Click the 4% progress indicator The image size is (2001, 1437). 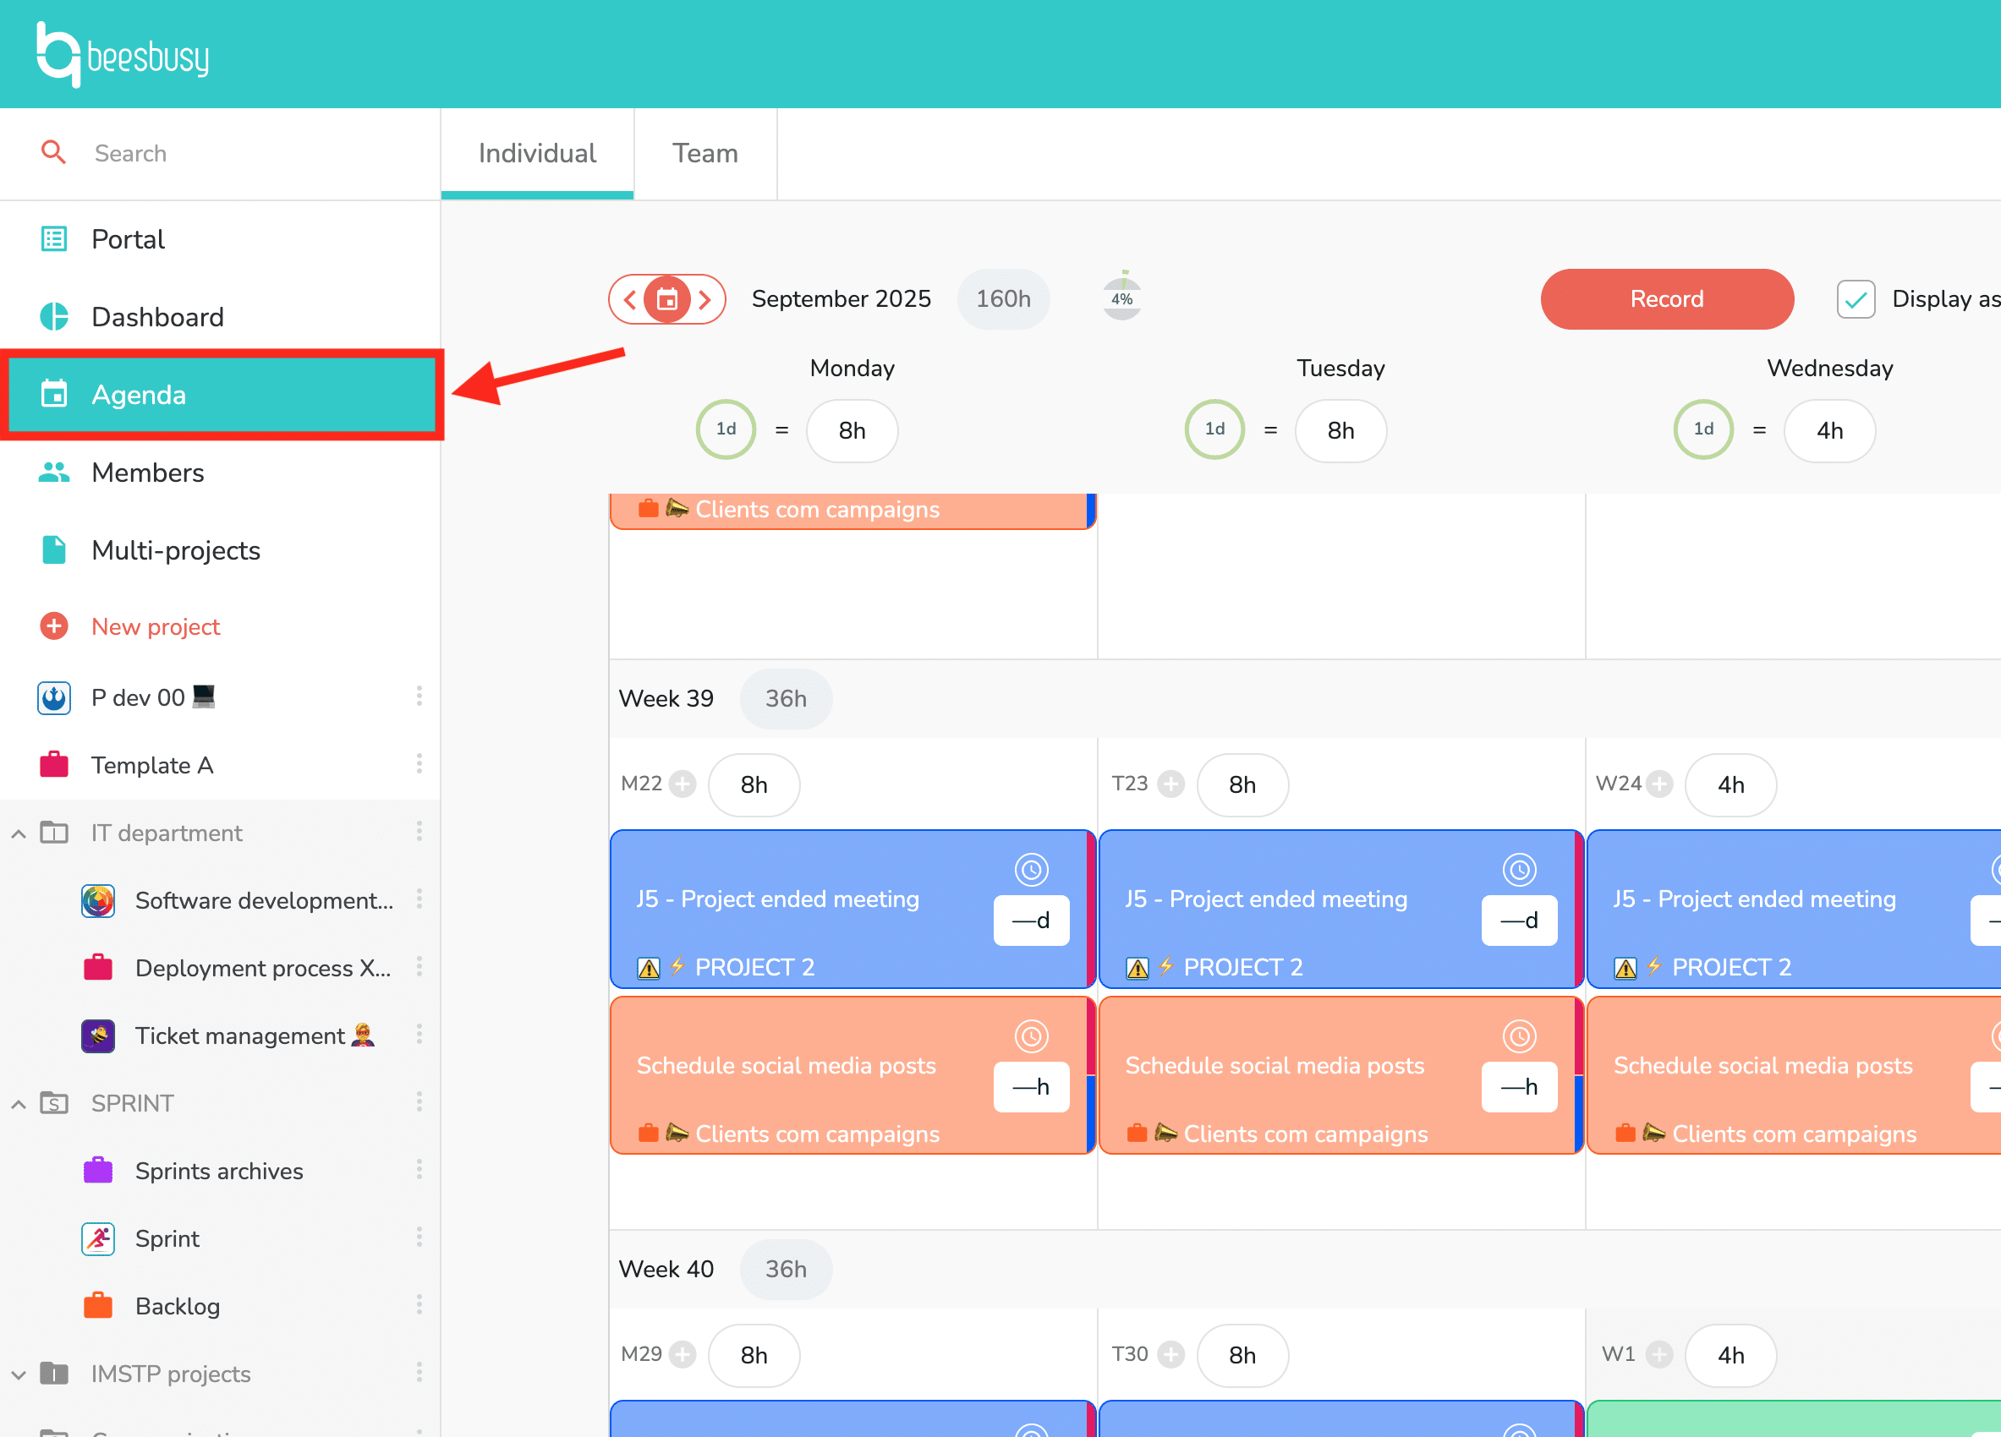coord(1121,299)
